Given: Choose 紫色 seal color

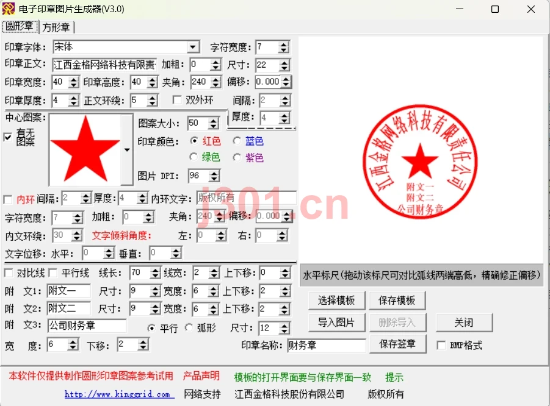Looking at the screenshot, I should [237, 157].
